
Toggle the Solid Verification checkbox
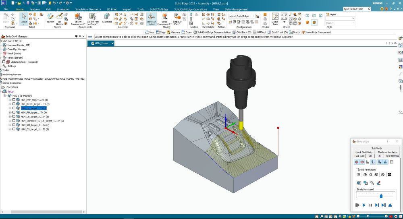point(357,169)
